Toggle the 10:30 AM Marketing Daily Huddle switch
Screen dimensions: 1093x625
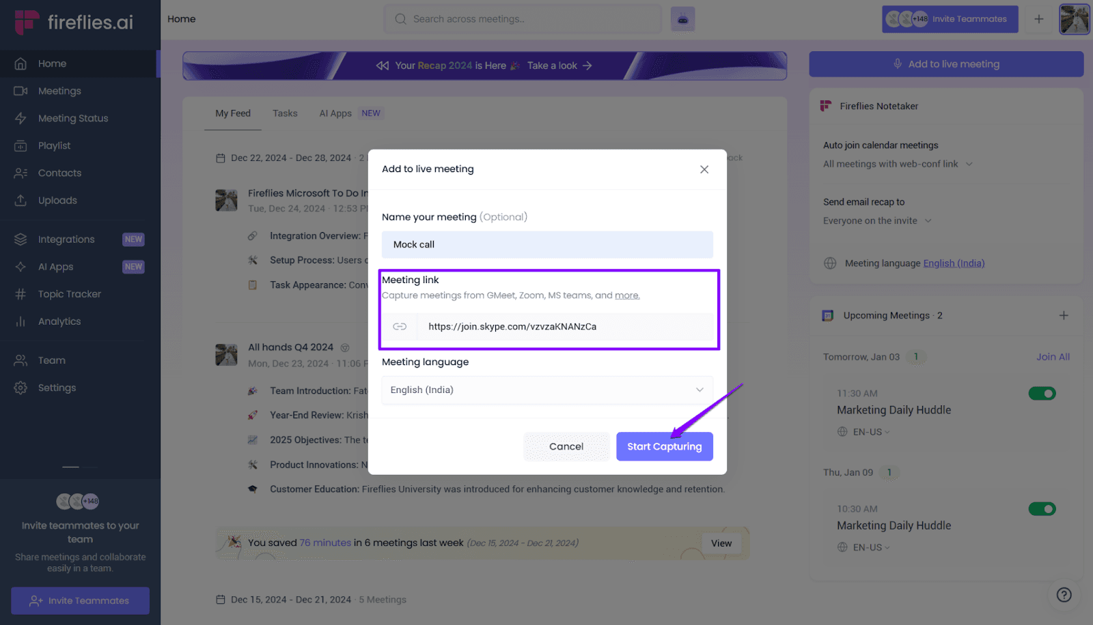1042,509
